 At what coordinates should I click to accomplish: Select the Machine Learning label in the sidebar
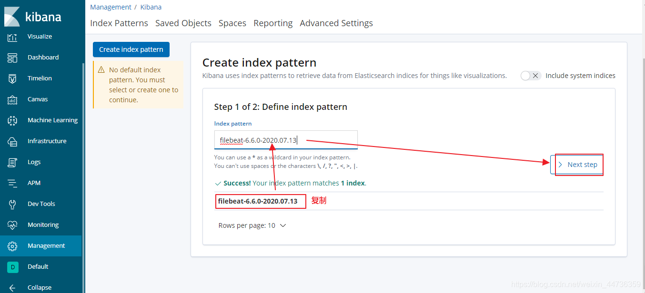pos(53,120)
